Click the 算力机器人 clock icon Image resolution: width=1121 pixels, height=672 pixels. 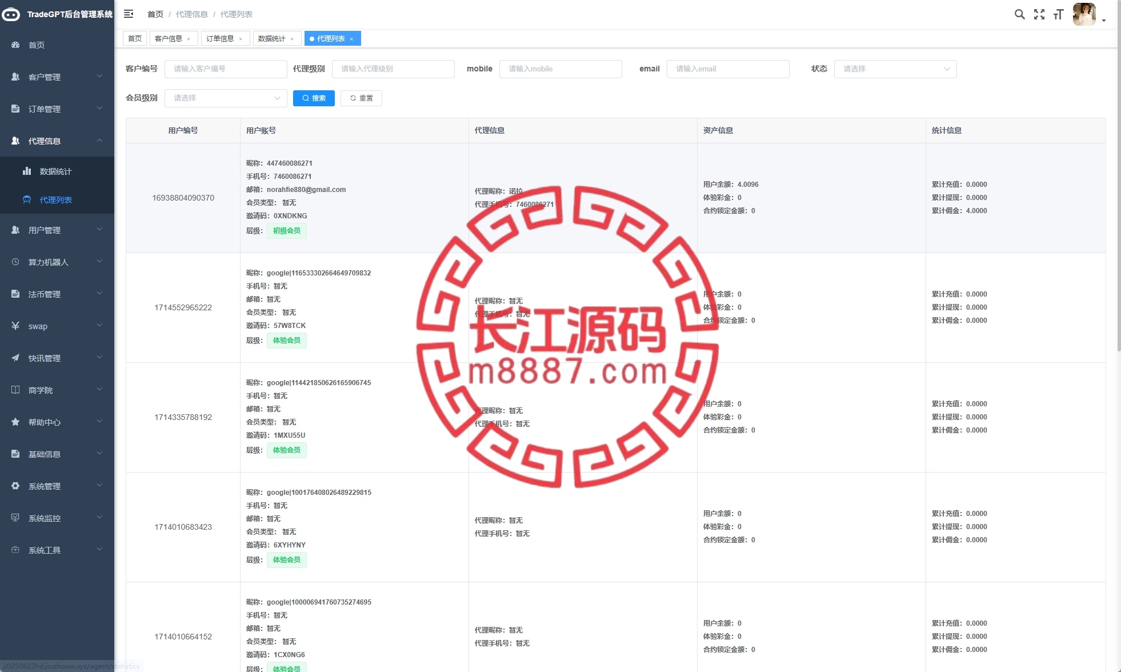click(15, 262)
